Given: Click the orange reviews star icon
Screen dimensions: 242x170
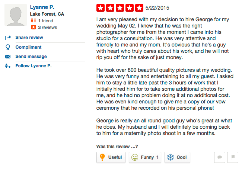Looking at the screenshot, I should pos(34,28).
